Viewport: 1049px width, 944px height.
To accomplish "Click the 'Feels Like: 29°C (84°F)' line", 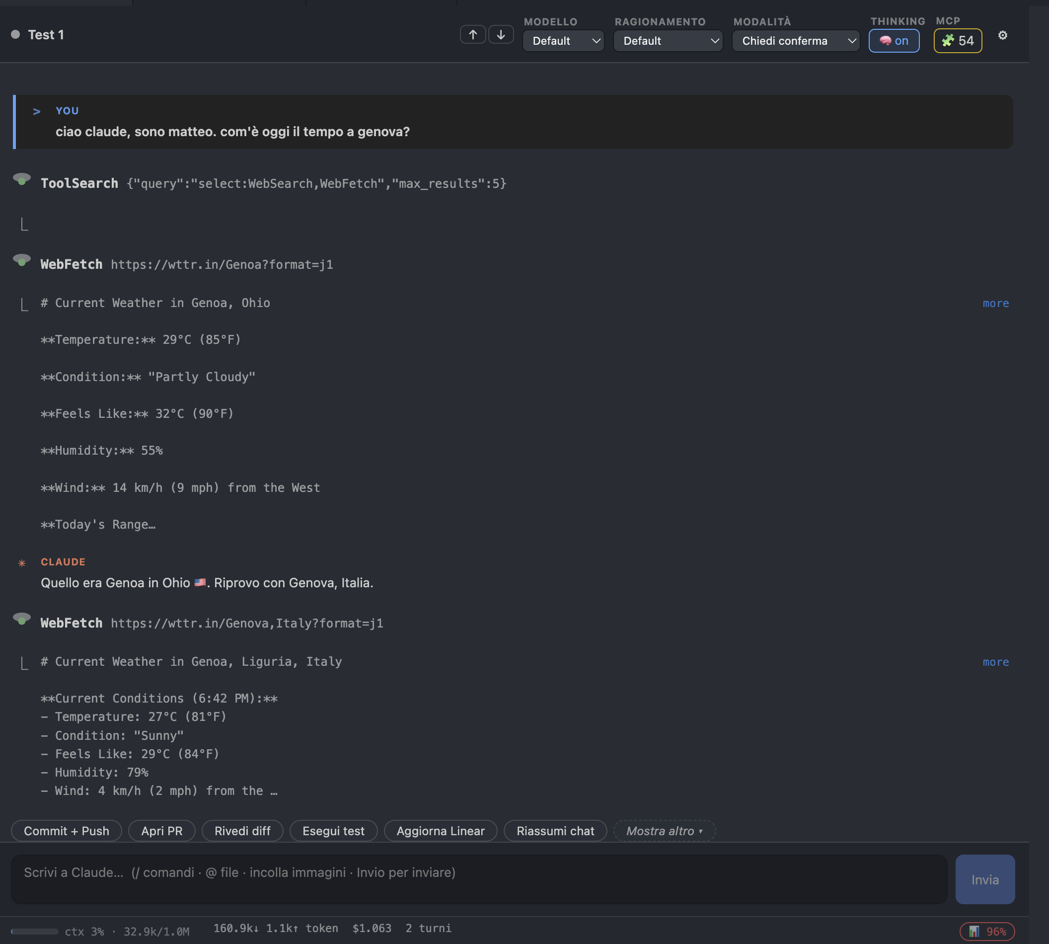I will point(130,754).
